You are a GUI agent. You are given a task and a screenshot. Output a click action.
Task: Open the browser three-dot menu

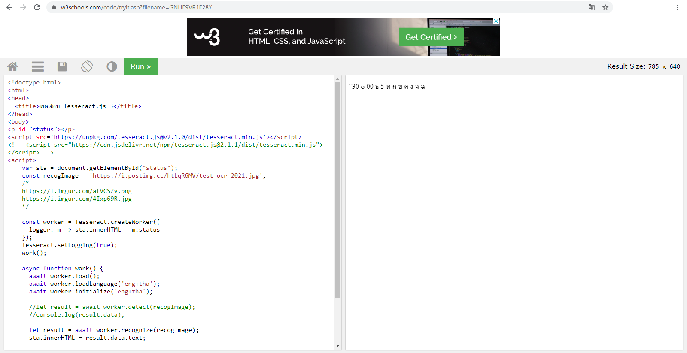click(x=678, y=7)
